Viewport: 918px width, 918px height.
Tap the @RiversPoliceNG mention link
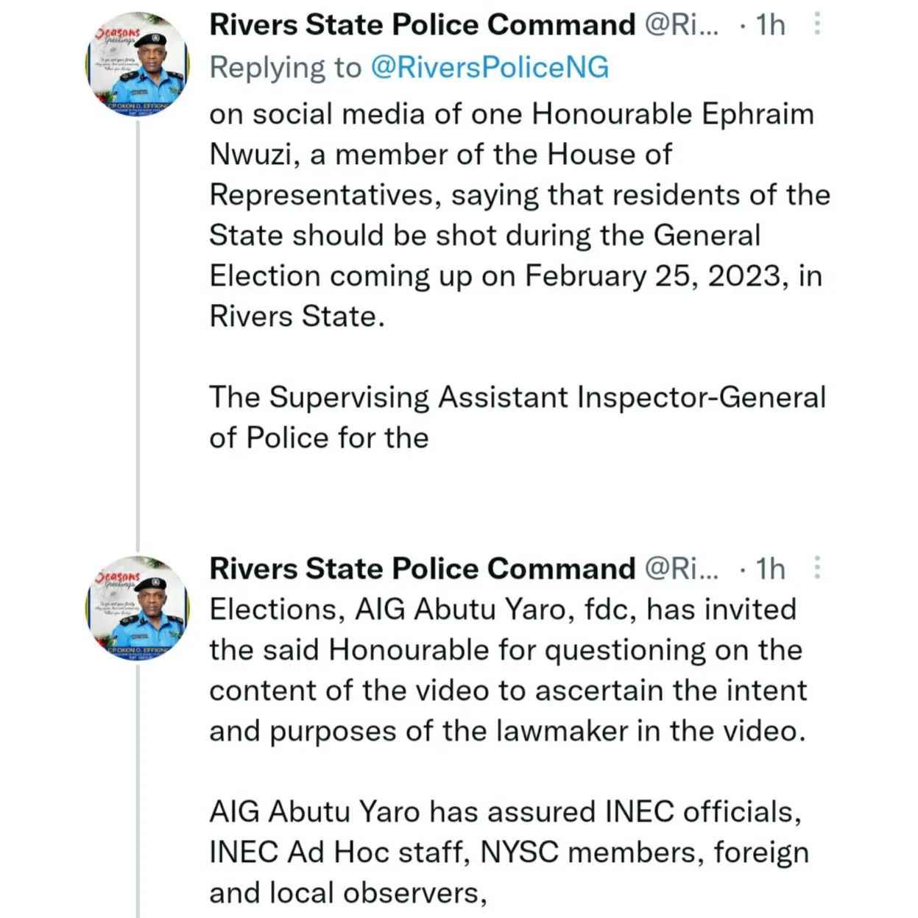tap(490, 68)
